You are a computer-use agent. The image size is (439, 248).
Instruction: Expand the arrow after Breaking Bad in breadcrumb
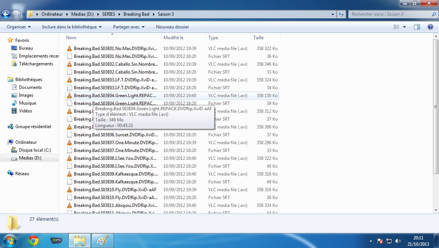point(153,14)
